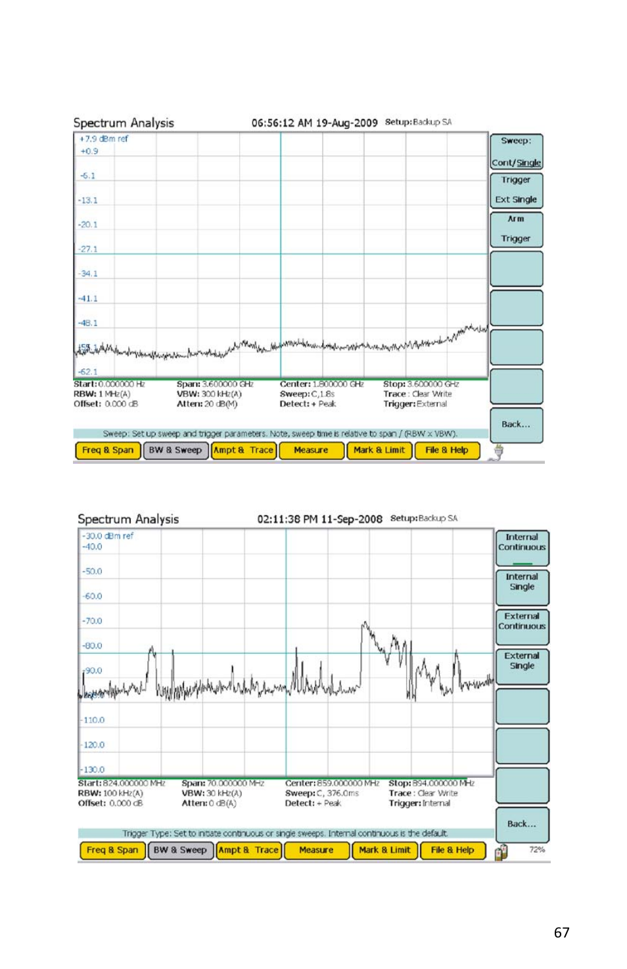
Task: Click the 72% battery level text
Action: [x=537, y=850]
